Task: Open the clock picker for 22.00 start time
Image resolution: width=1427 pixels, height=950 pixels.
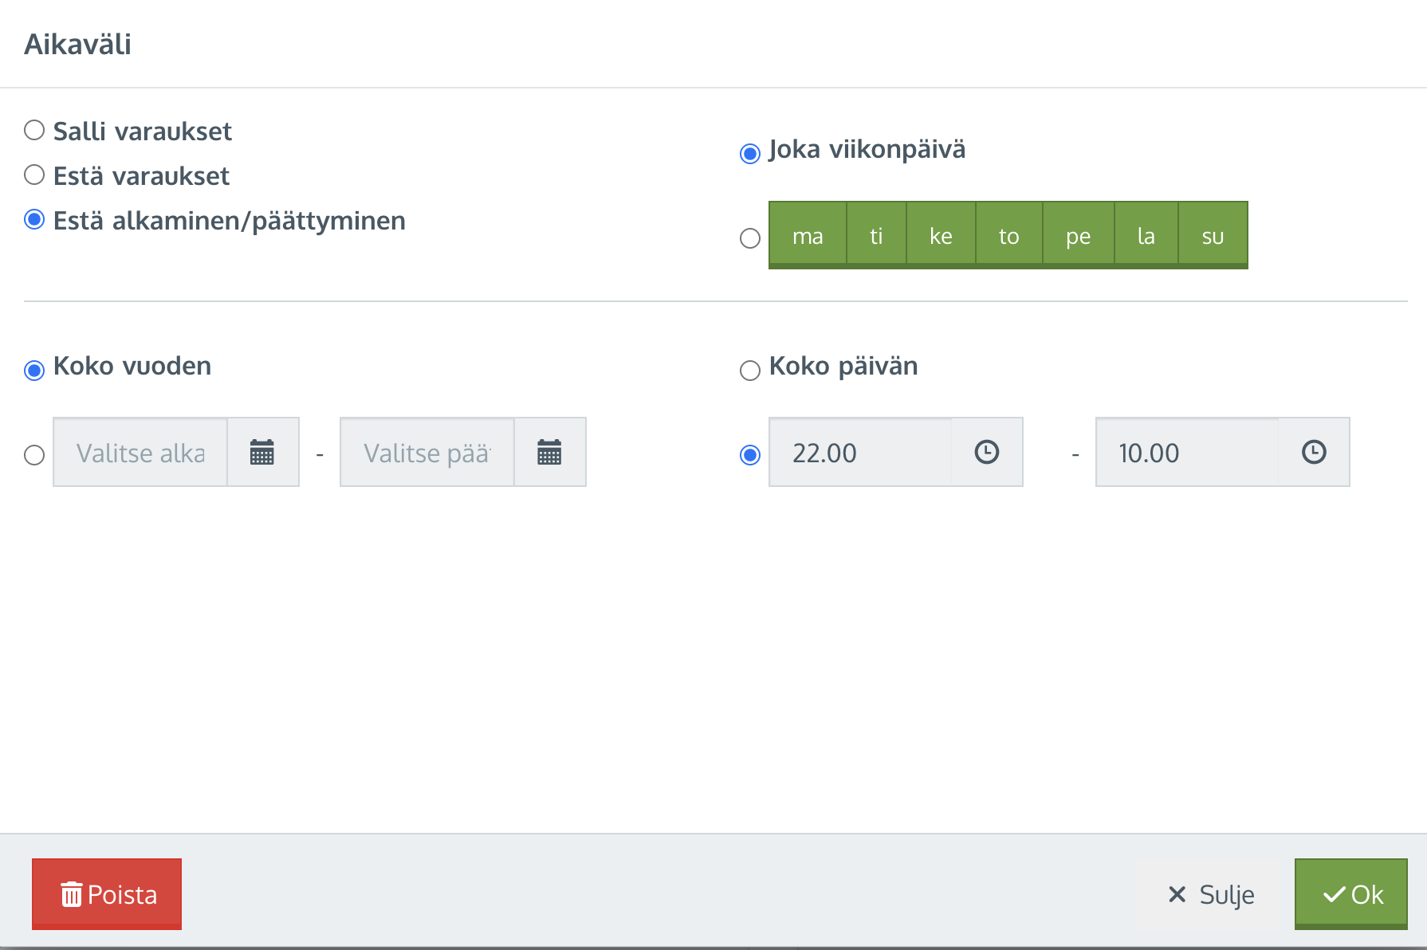Action: point(987,452)
